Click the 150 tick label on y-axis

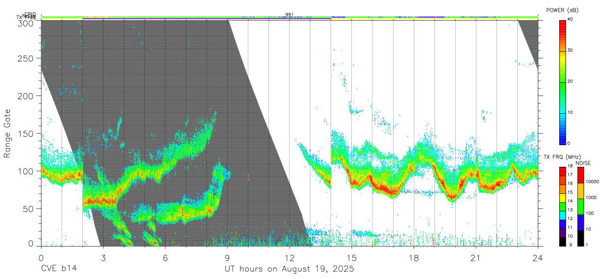pyautogui.click(x=27, y=133)
